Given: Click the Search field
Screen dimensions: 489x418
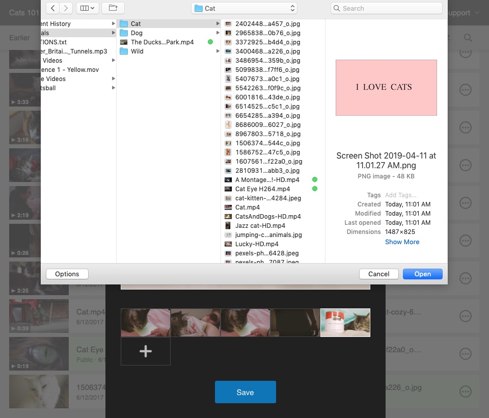Looking at the screenshot, I should tap(387, 9).
